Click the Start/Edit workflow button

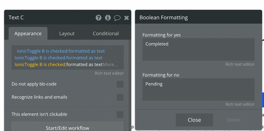[68, 127]
